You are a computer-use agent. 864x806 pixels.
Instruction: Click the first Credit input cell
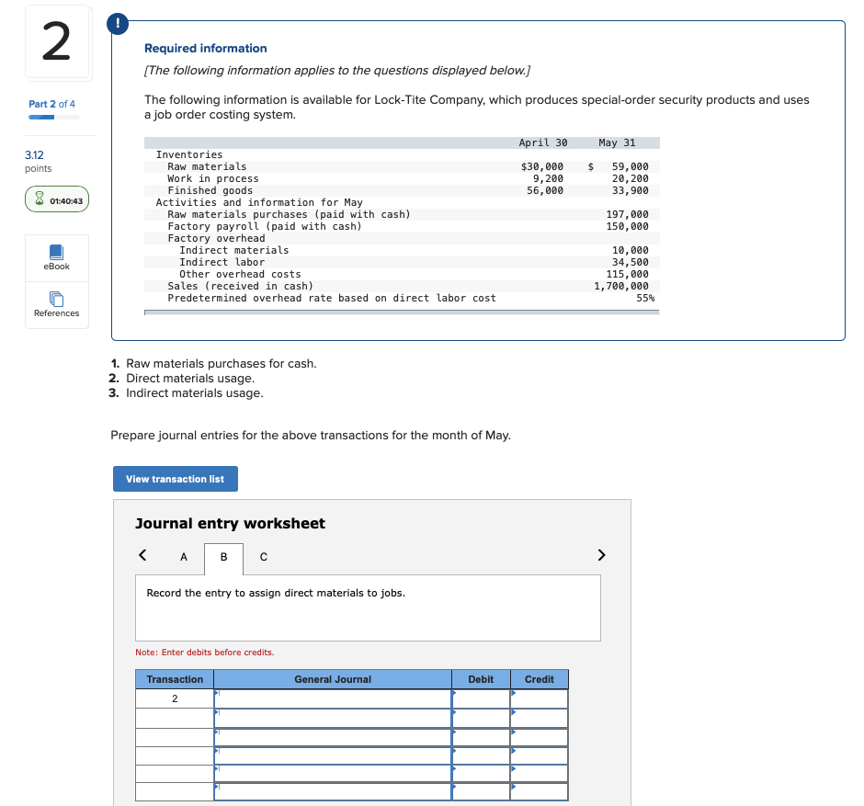540,698
